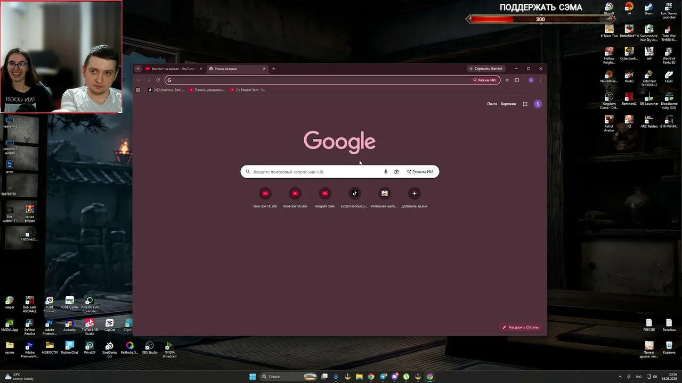Select the Корзина recycle bin icon
Viewport: 682px width, 383px height.
tap(669, 348)
